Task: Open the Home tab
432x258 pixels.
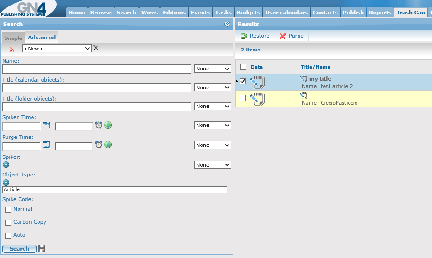Action: 77,13
